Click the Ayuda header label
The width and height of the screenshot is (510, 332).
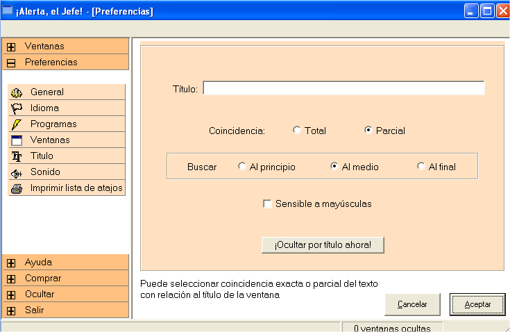pyautogui.click(x=38, y=263)
